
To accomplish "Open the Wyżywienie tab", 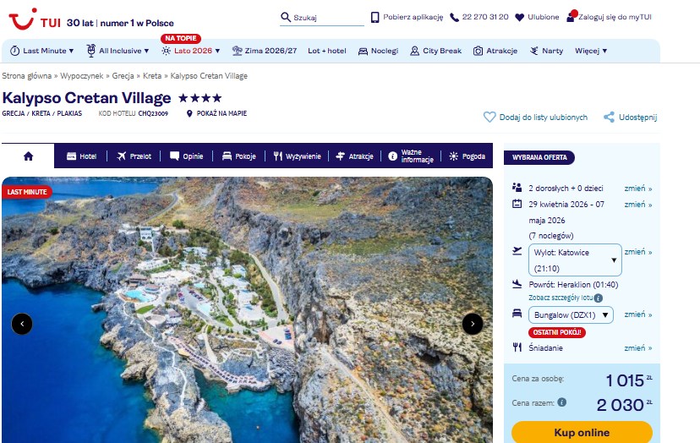I will tap(297, 156).
